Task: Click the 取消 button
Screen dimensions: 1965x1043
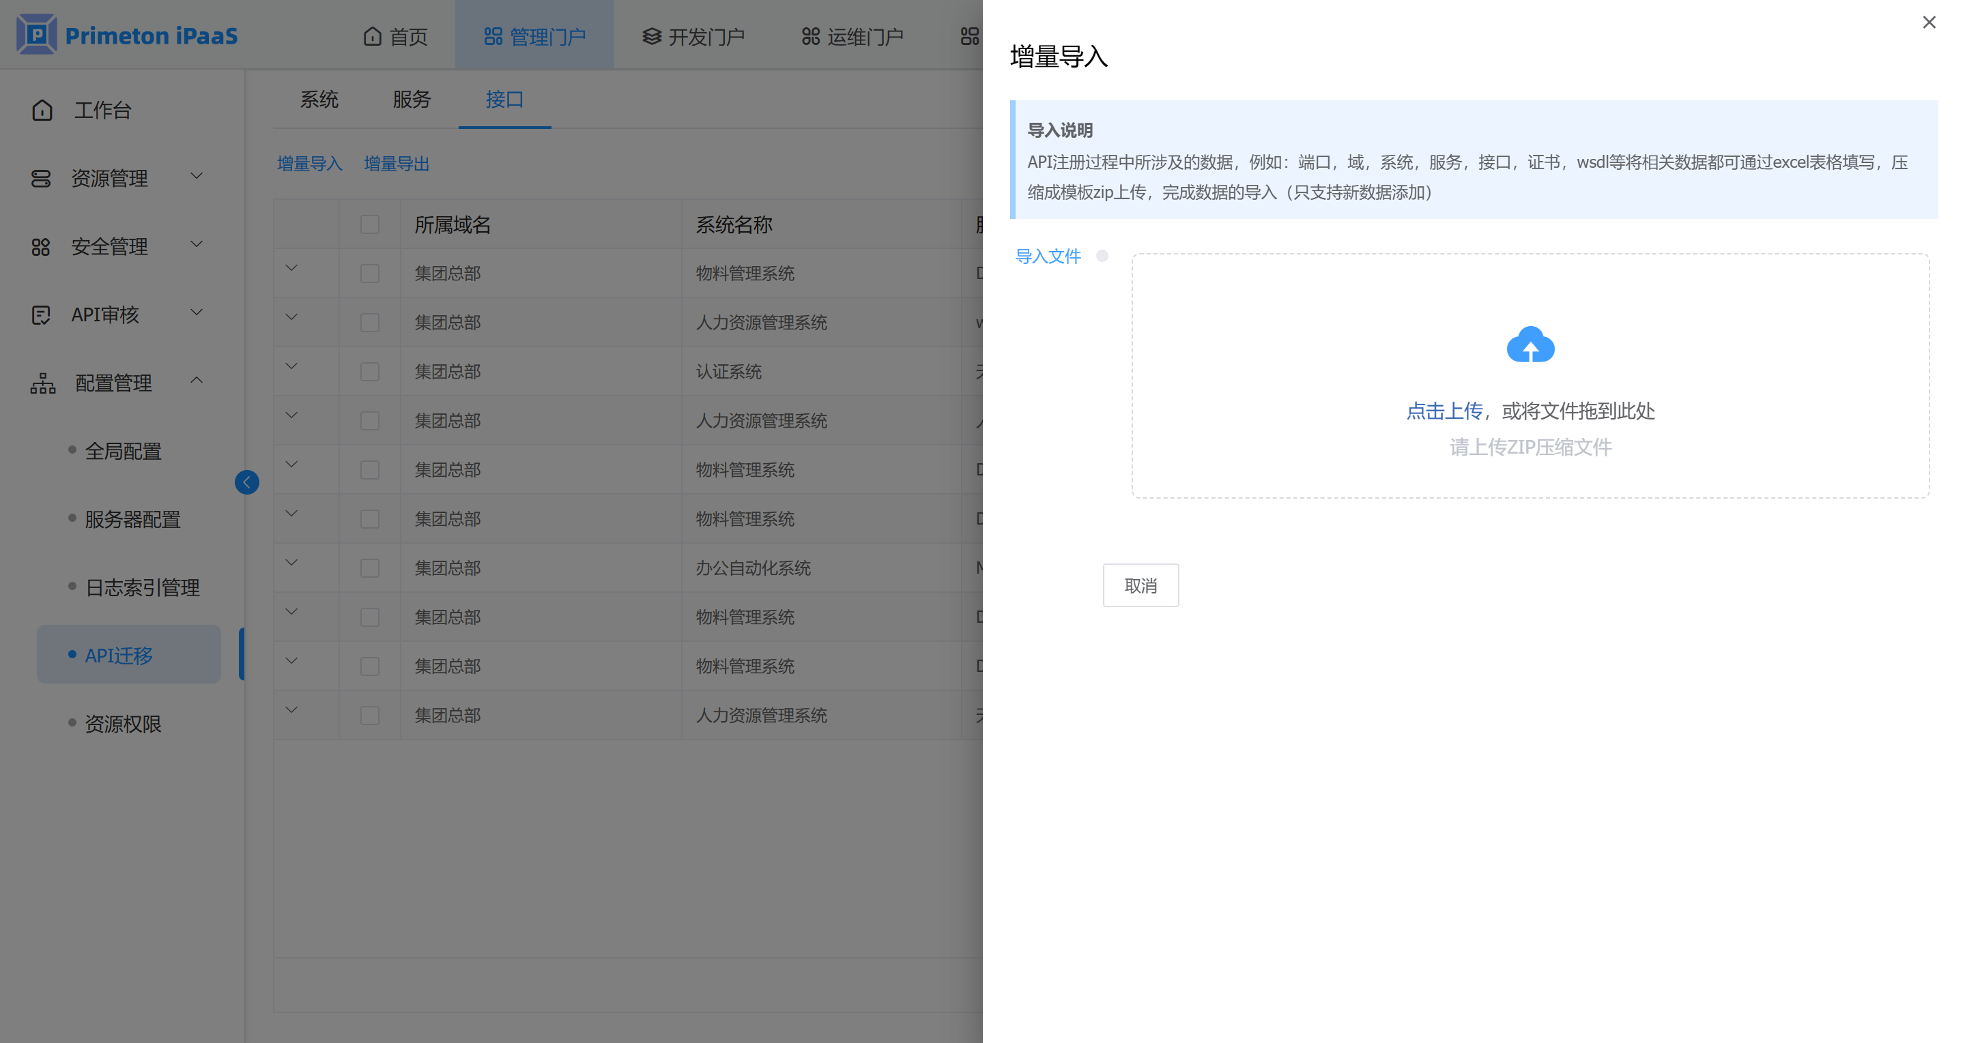Action: click(x=1141, y=585)
